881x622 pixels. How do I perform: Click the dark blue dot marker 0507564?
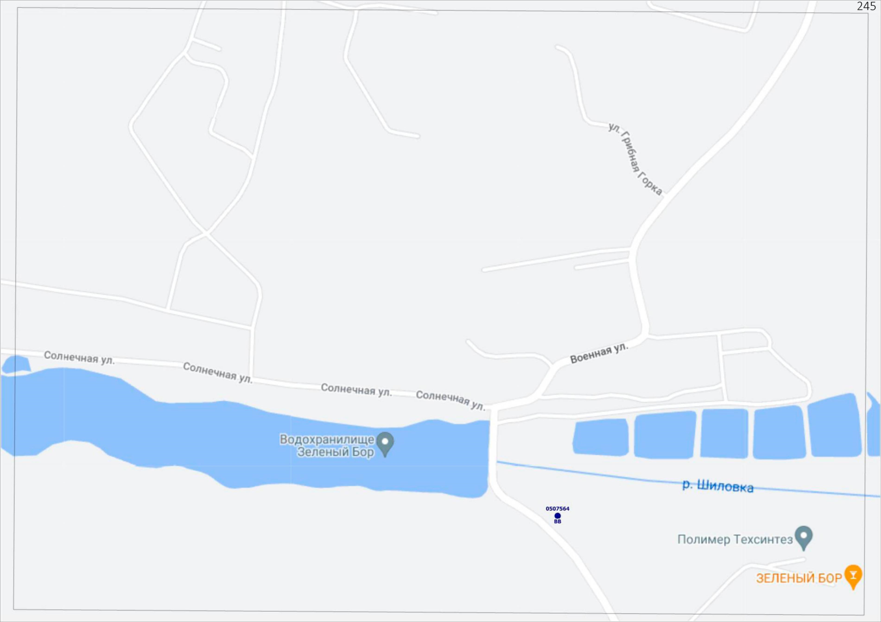click(557, 516)
